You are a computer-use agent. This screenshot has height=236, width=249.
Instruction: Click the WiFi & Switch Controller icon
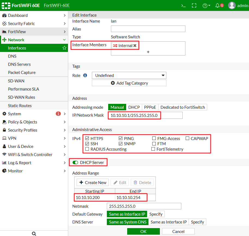pyautogui.click(x=4, y=154)
